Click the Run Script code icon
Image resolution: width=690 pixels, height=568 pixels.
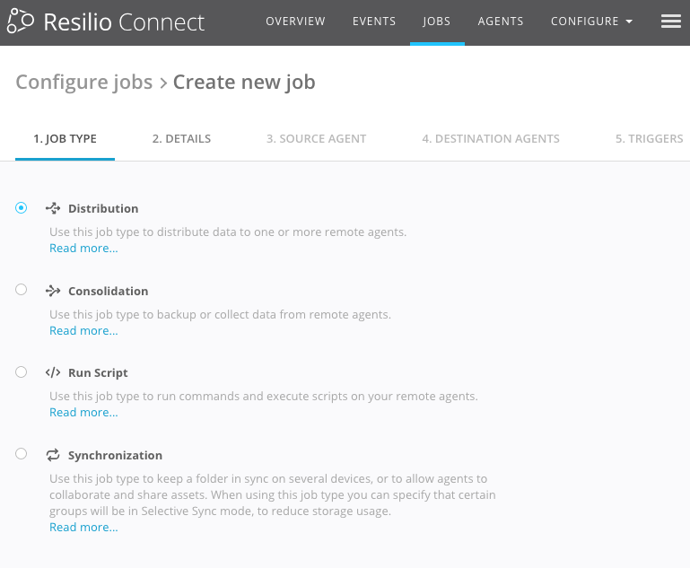point(53,372)
